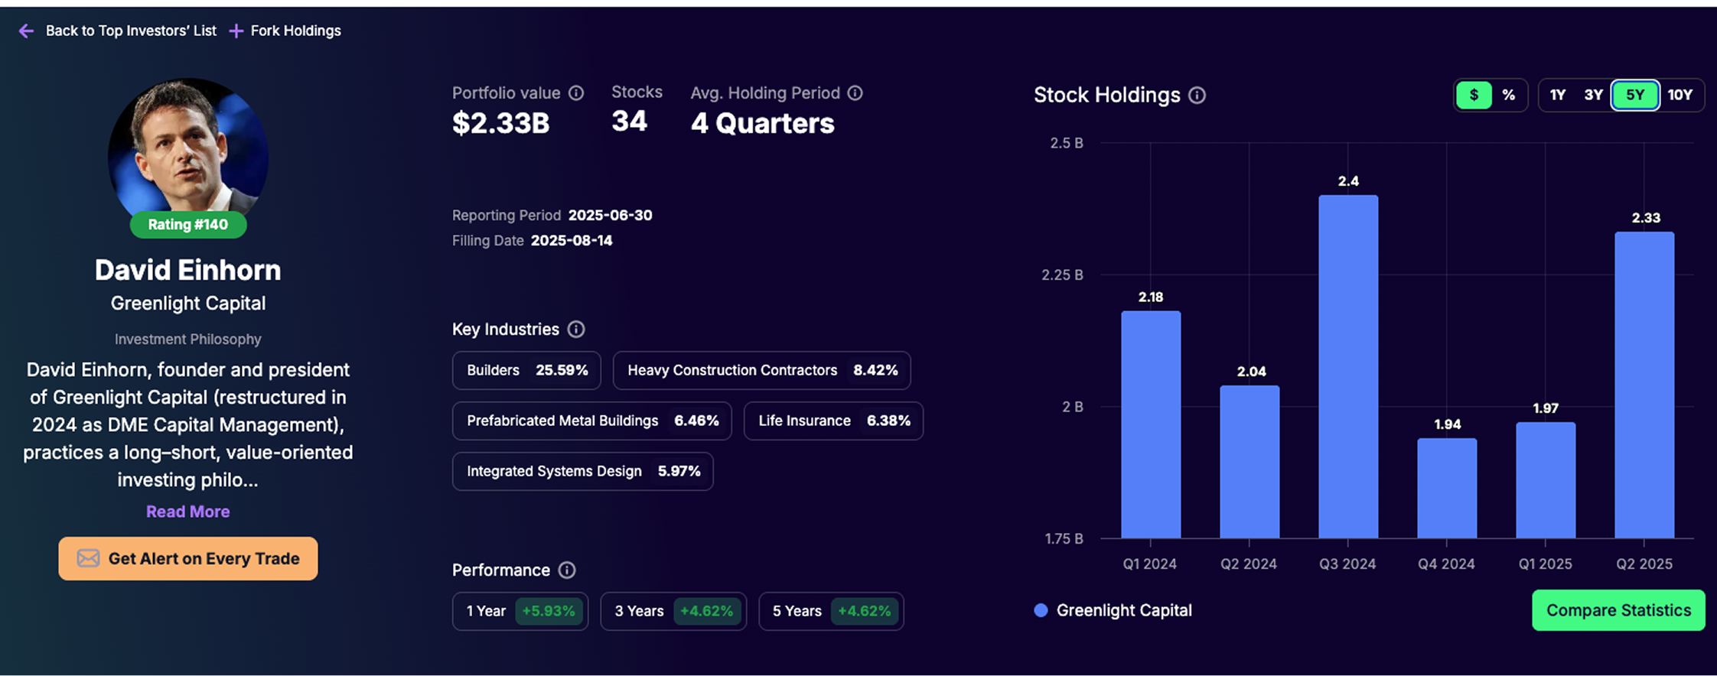Image resolution: width=1717 pixels, height=676 pixels.
Task: Switch chart to percent view
Action: [x=1508, y=95]
